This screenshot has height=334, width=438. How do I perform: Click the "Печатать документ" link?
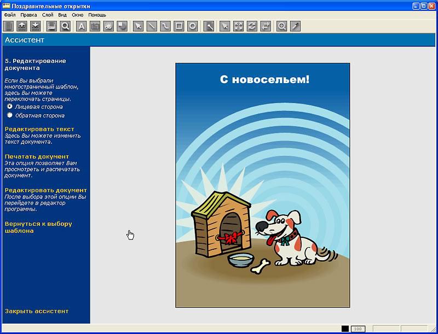click(37, 156)
